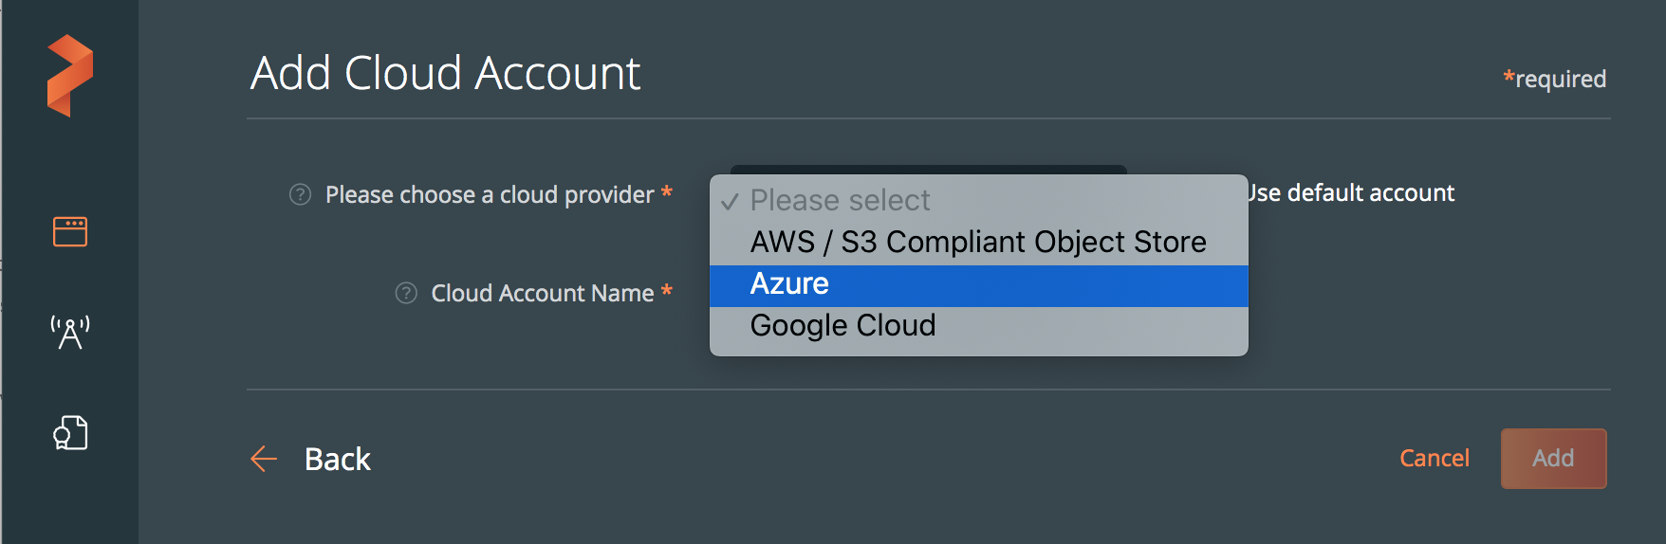The width and height of the screenshot is (1666, 544).
Task: Click the orange left arrow icon
Action: point(264,459)
